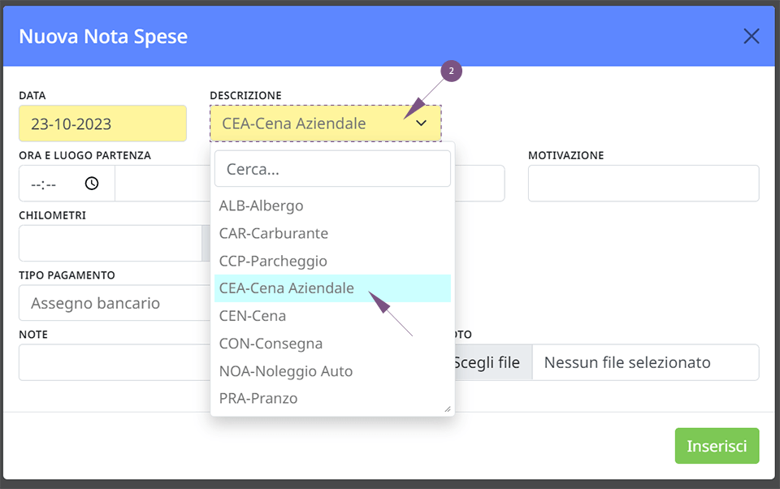This screenshot has width=780, height=489.
Task: Click the Cerca search box
Action: click(x=332, y=169)
